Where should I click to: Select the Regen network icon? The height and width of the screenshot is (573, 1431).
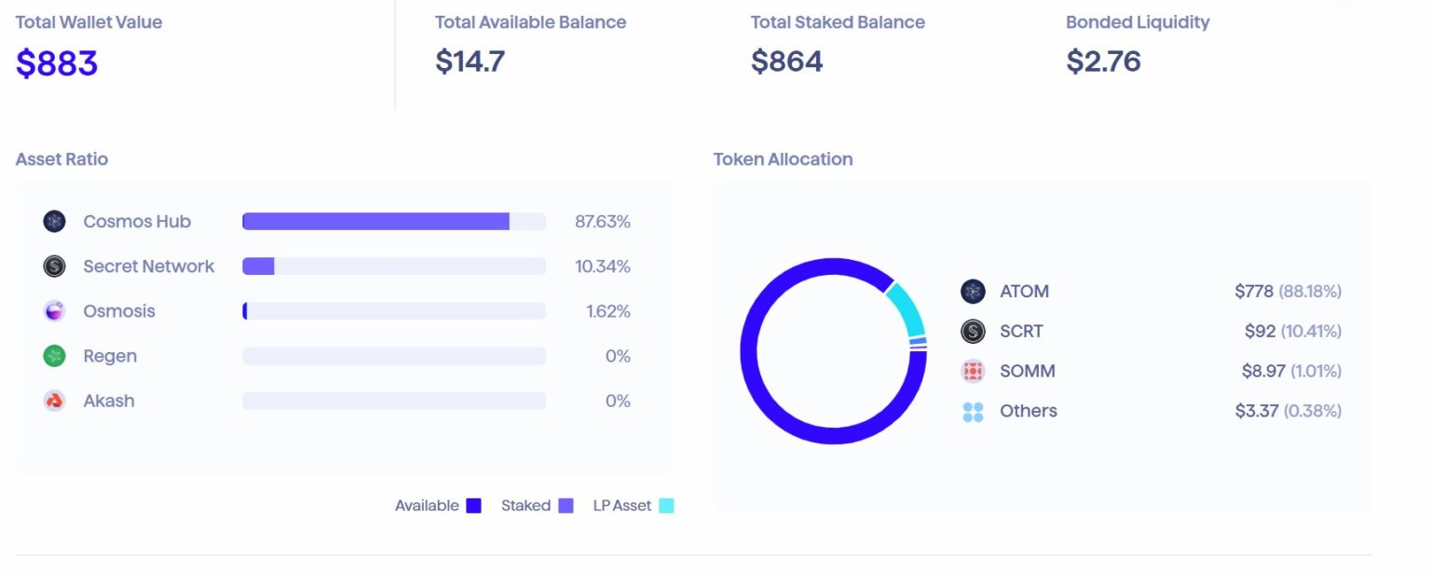tap(55, 355)
